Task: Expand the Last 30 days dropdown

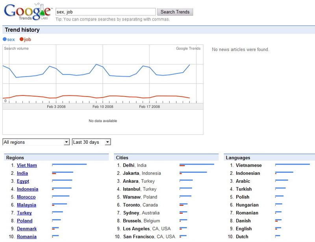Action: point(91,142)
